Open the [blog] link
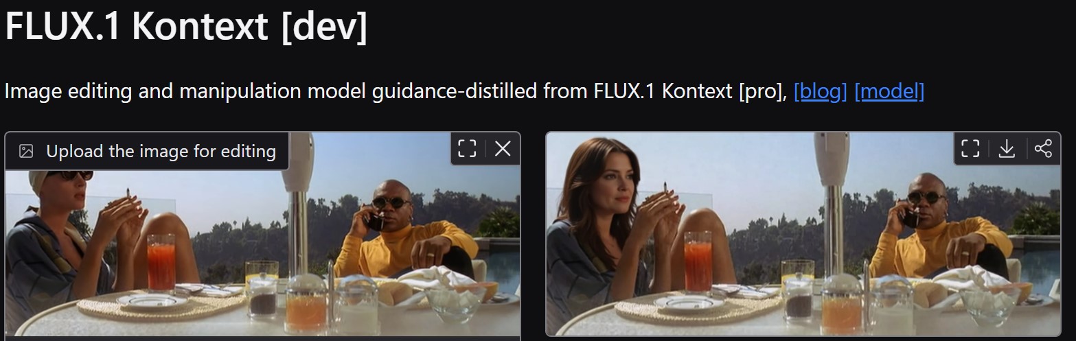1076x341 pixels. coord(821,91)
